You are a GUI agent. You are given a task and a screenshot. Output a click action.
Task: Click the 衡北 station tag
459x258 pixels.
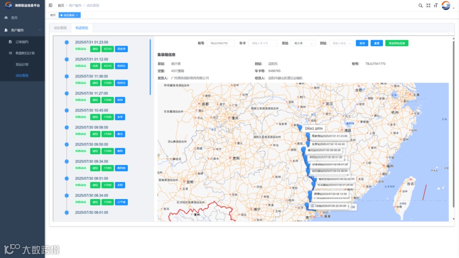click(120, 134)
